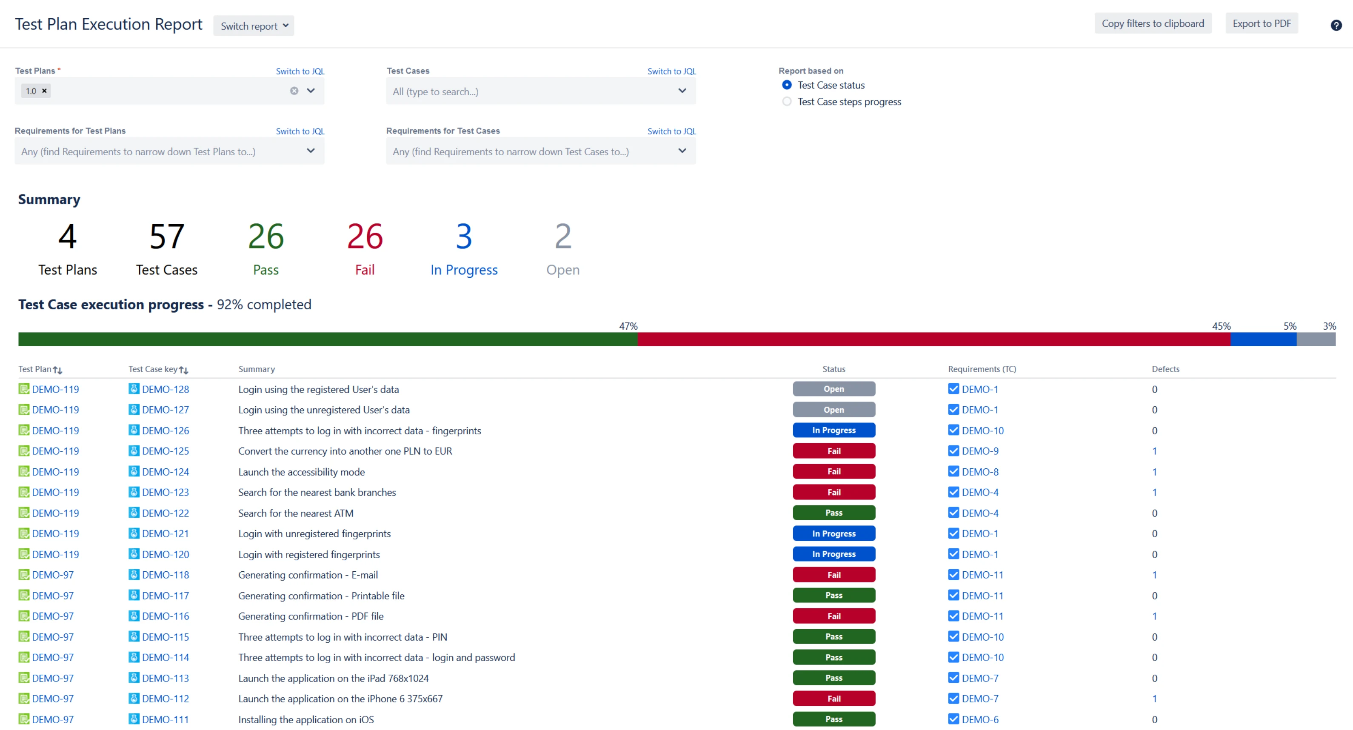Click requirement checkbox icon beside DEMO-9
The height and width of the screenshot is (730, 1353).
pyautogui.click(x=953, y=451)
